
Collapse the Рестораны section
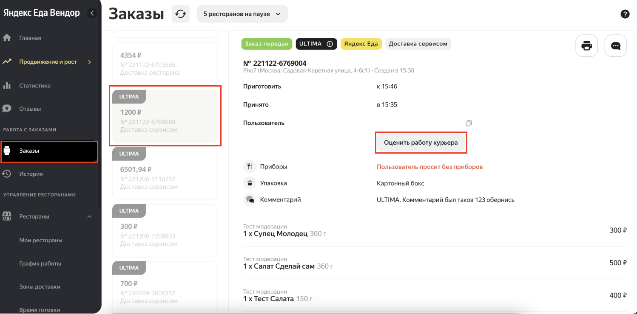tap(89, 217)
